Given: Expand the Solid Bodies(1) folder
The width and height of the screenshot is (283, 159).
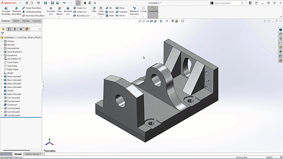Looking at the screenshot, I should pyautogui.click(x=2, y=52).
